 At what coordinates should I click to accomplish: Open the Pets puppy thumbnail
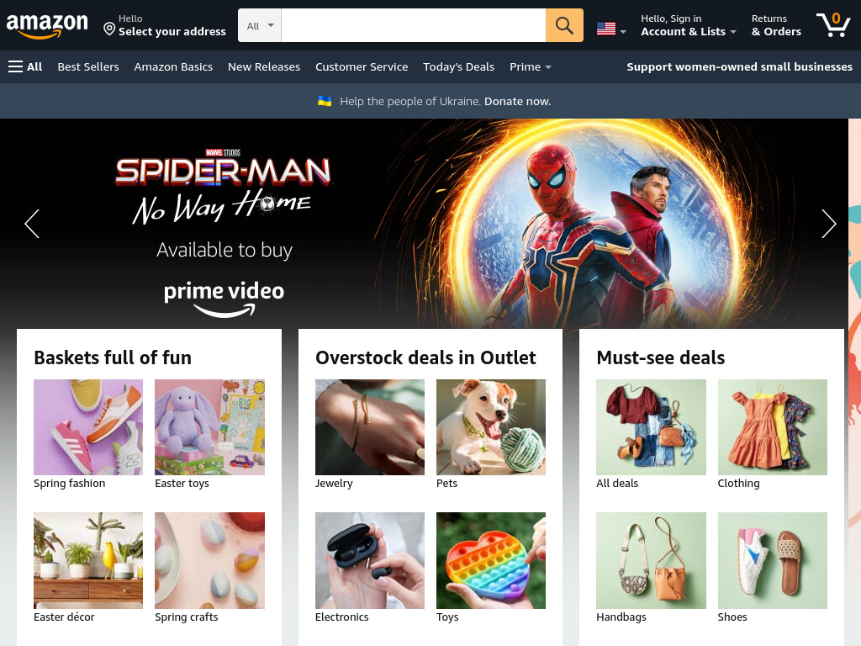[491, 426]
